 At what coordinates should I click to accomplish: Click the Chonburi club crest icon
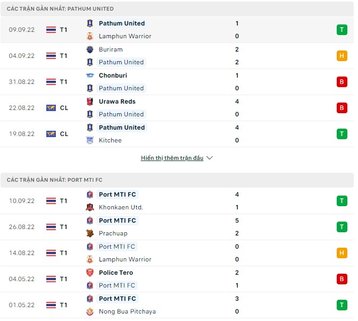[x=90, y=75]
